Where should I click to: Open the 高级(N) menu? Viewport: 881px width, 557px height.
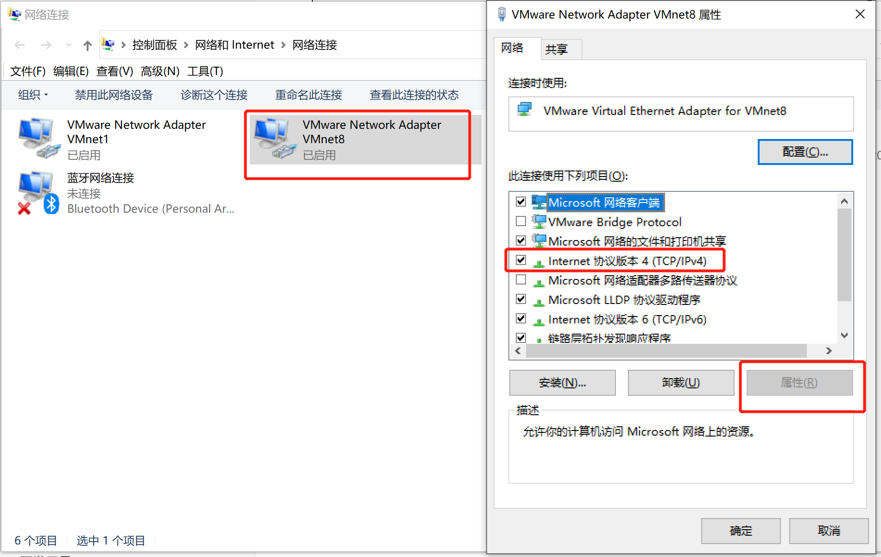click(160, 71)
